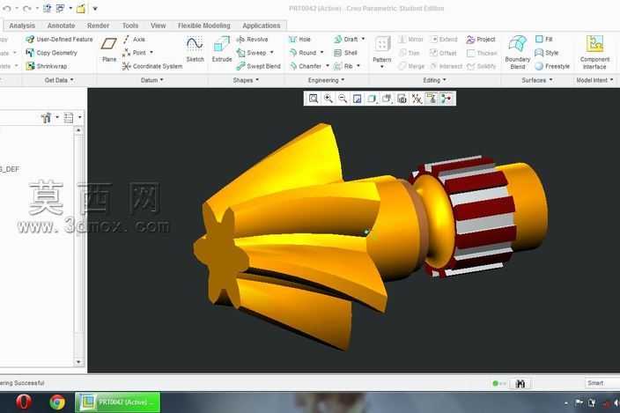Open the display style dropdown in graphics toolbar
620x413 pixels.
pyautogui.click(x=372, y=99)
